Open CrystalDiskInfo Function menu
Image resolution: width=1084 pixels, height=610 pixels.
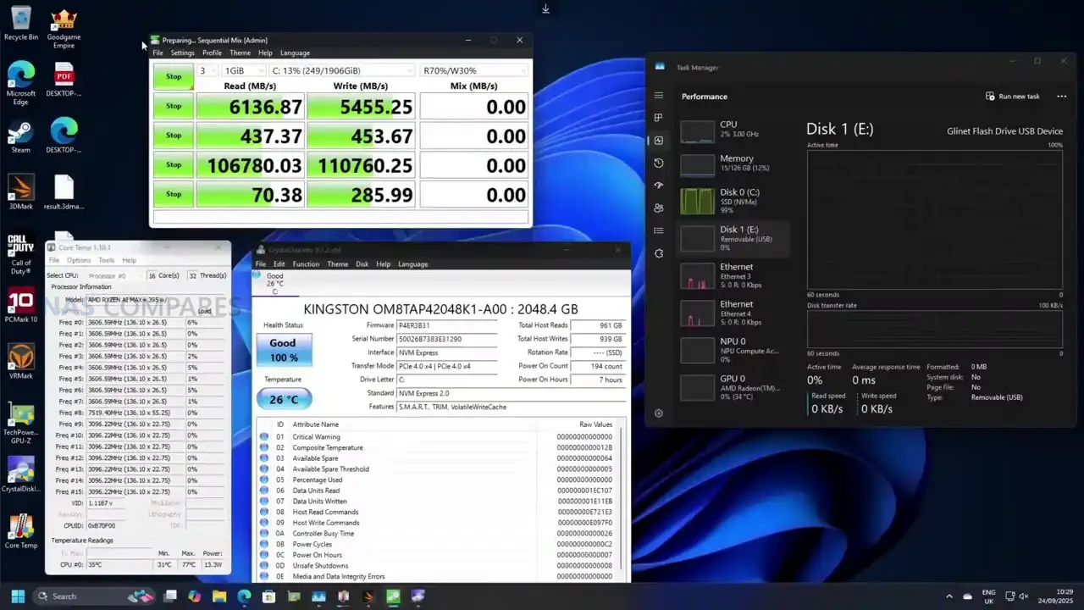306,264
